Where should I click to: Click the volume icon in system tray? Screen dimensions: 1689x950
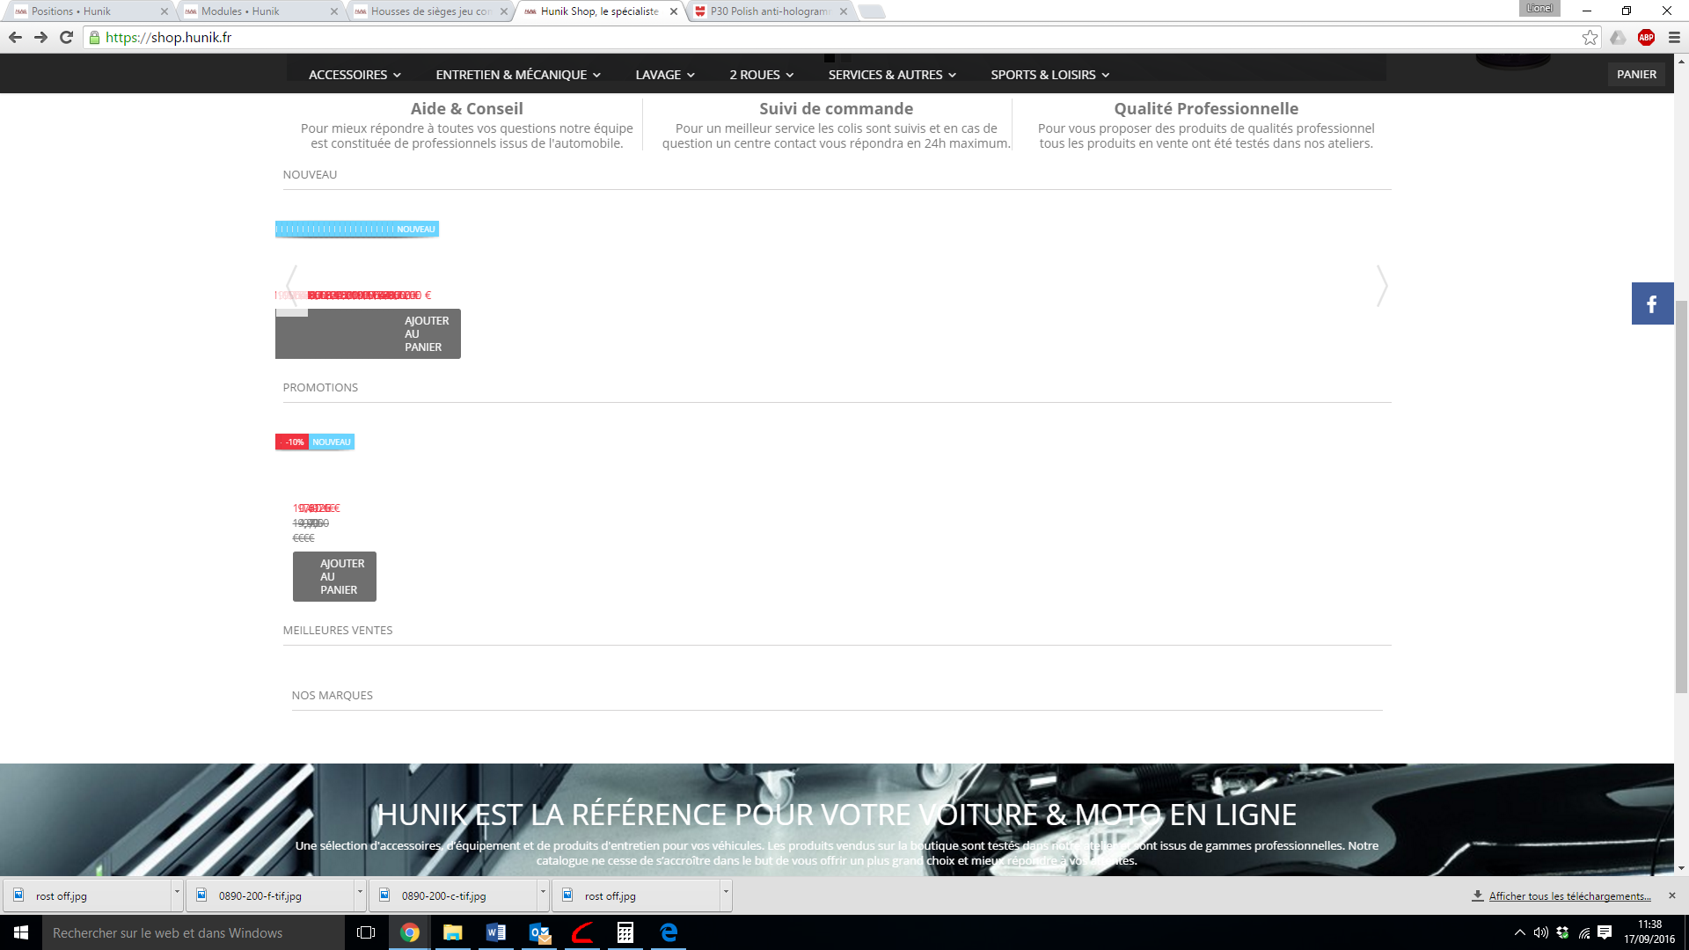[x=1541, y=932]
